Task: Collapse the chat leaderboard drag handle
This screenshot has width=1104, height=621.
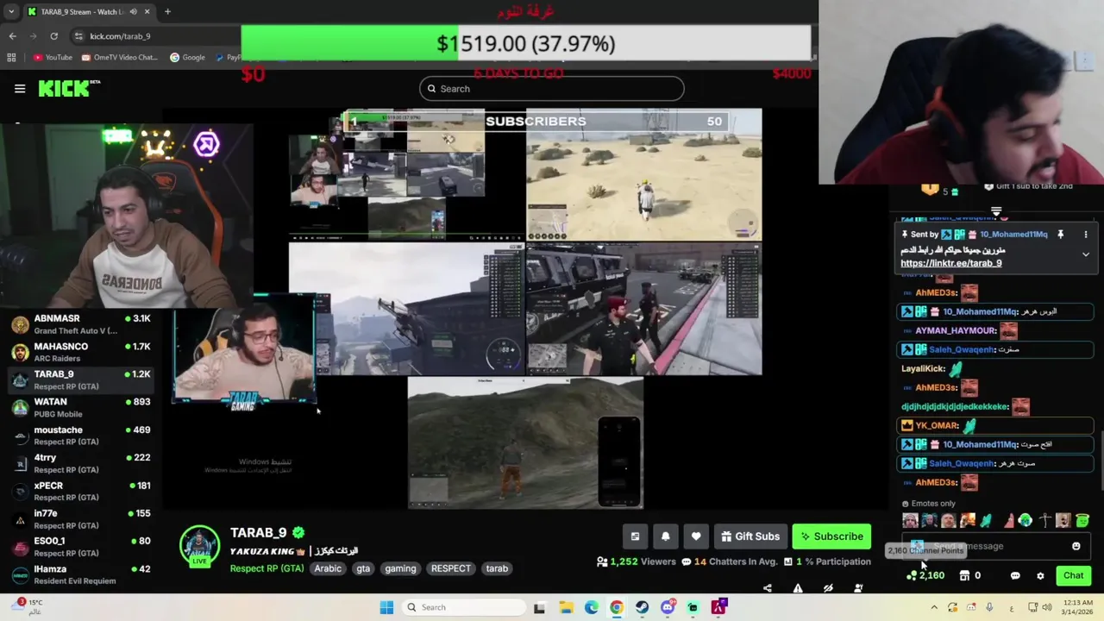Action: 996,210
